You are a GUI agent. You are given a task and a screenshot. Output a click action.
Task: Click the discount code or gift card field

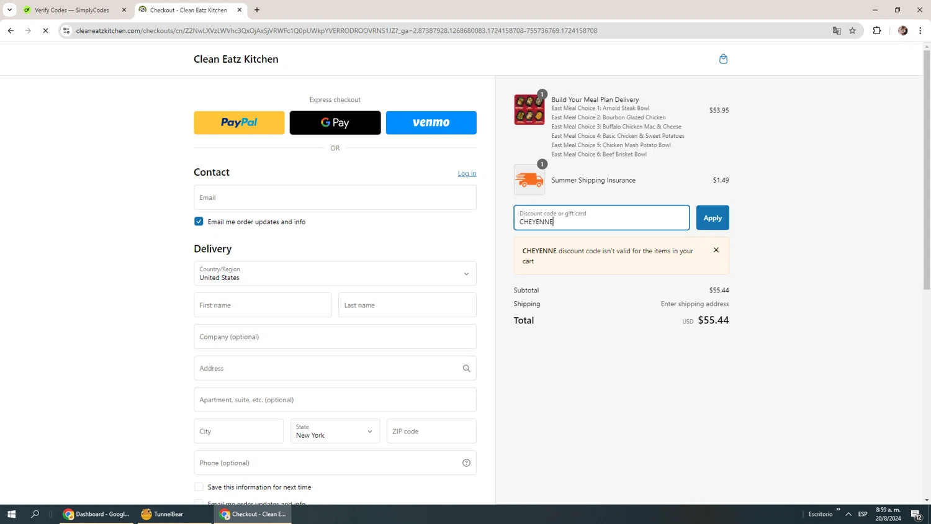point(601,218)
